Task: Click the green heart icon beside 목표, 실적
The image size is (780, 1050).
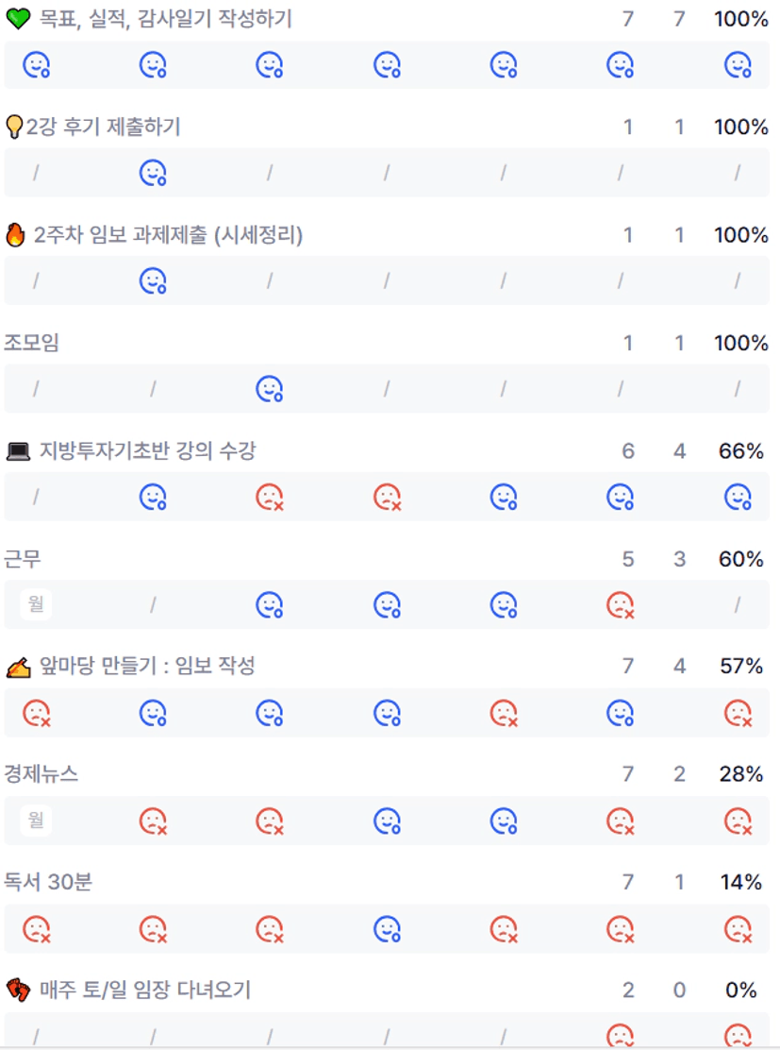Action: 18,19
